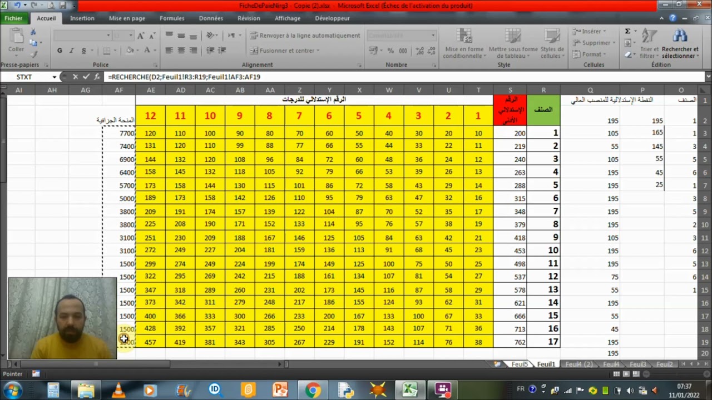
Task: Click PowerPoint icon in taskbar
Action: [x=280, y=389]
